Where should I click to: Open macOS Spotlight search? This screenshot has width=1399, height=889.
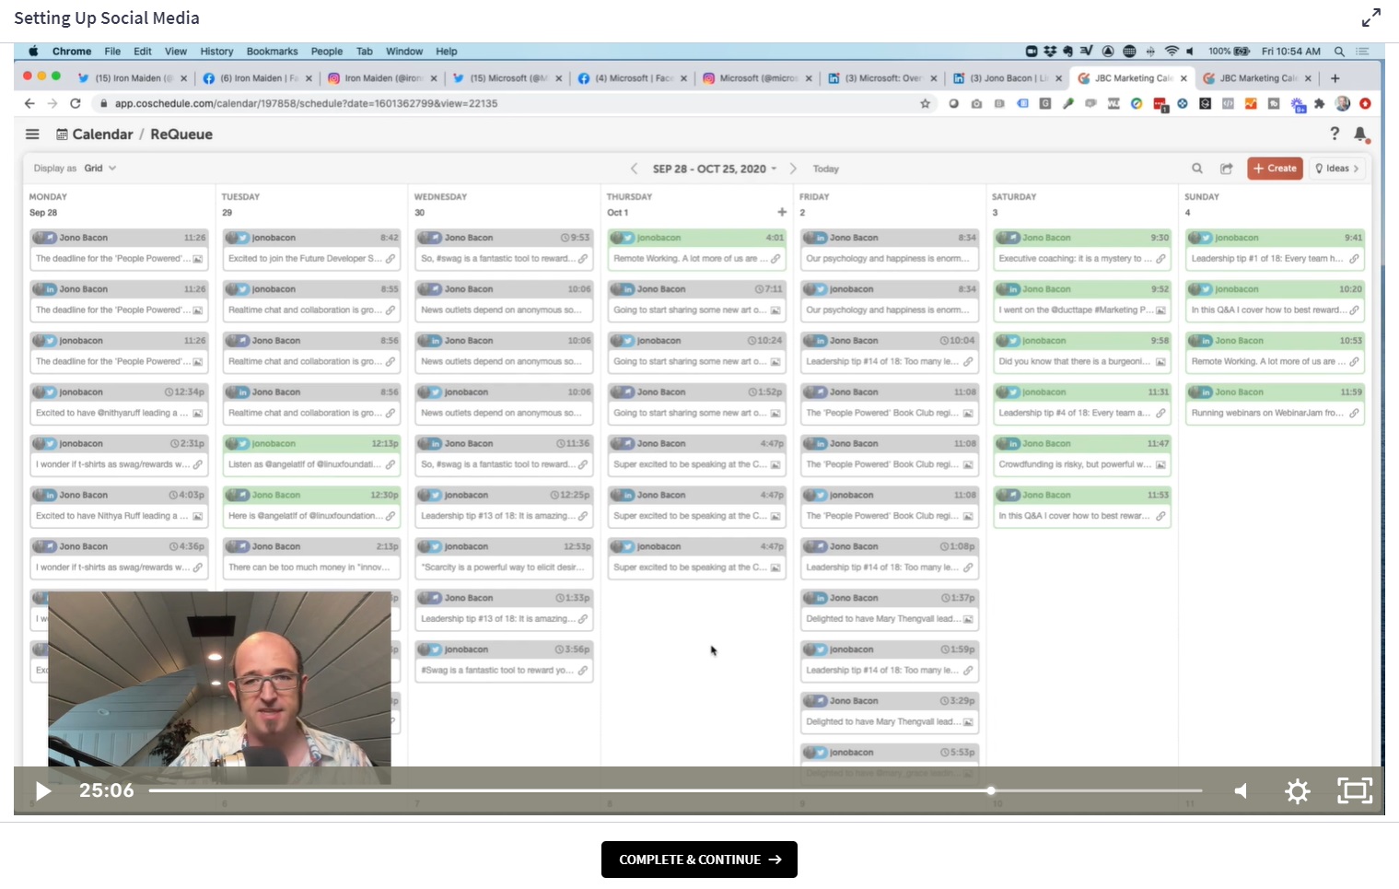click(x=1340, y=52)
